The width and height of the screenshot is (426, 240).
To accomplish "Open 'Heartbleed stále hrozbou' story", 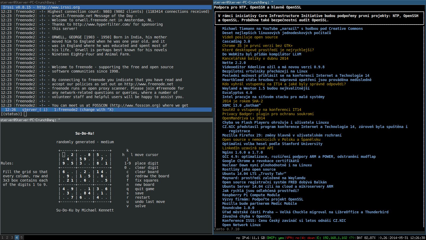I will pyautogui.click(x=297, y=80).
